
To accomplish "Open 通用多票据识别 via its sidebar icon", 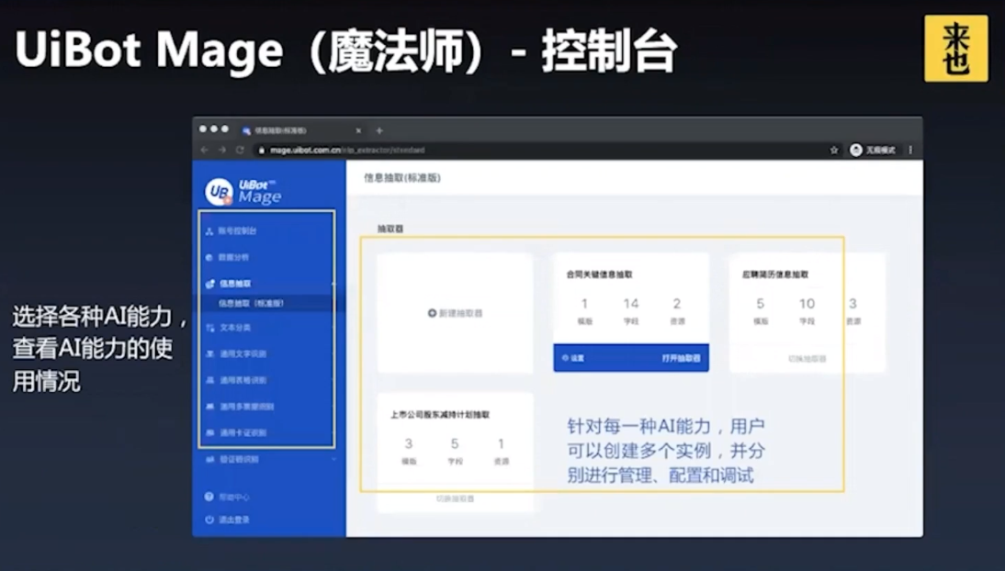I will click(209, 407).
